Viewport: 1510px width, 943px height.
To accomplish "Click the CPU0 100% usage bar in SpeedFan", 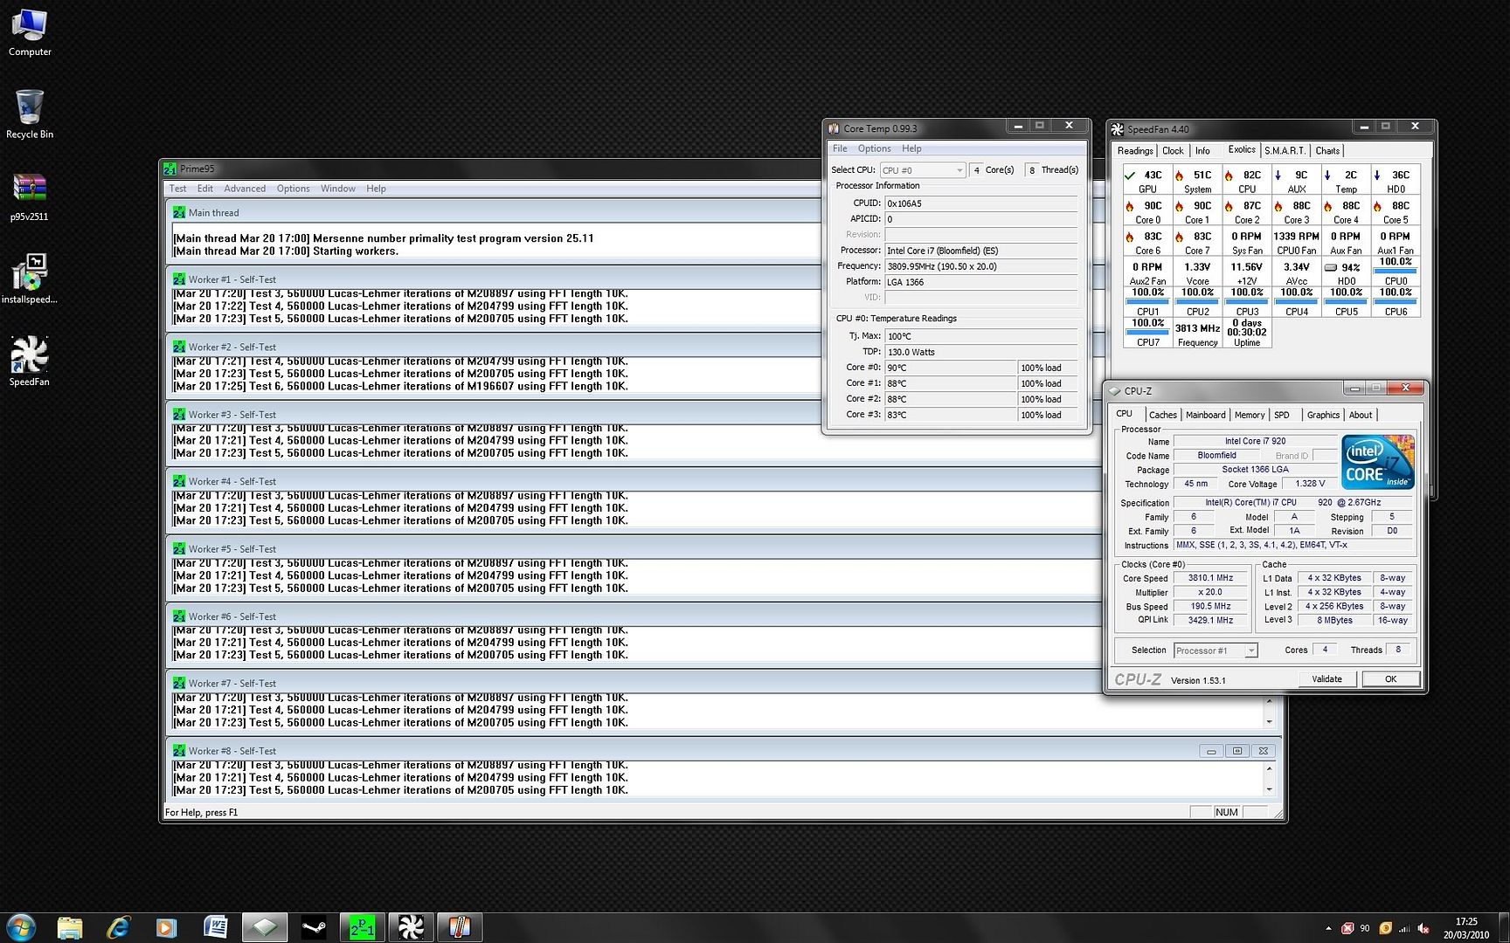I will click(x=1396, y=272).
